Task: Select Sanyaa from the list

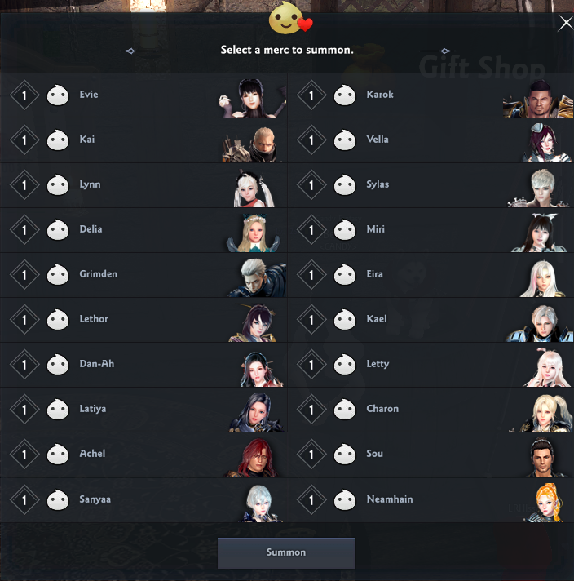Action: tap(143, 500)
